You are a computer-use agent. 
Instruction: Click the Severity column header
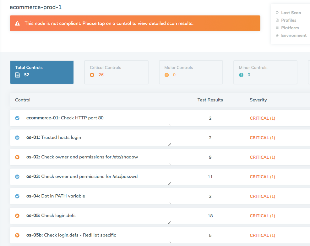pos(258,100)
